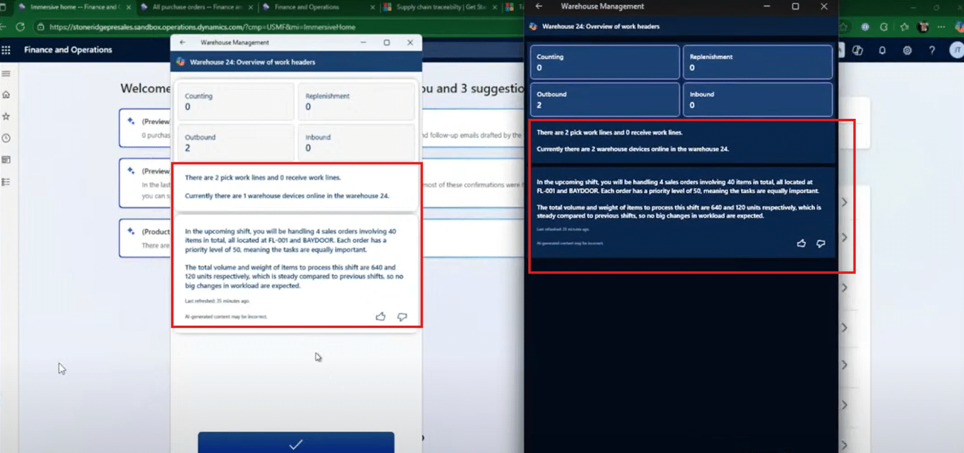Open the app launcher waffle icon
This screenshot has height=453, width=964.
click(x=6, y=50)
